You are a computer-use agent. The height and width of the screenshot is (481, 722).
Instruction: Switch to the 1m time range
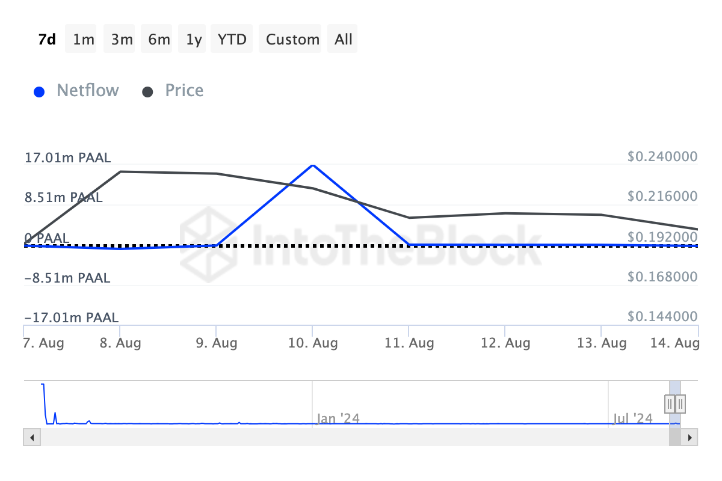pyautogui.click(x=83, y=40)
